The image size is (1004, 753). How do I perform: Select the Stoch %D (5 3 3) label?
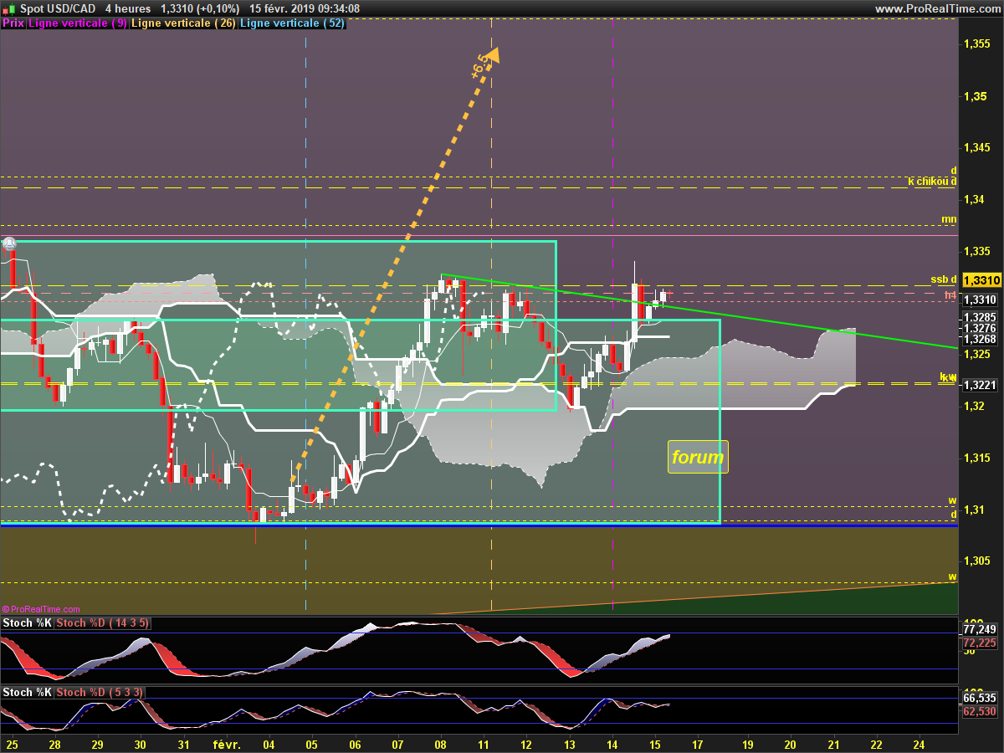coord(100,693)
